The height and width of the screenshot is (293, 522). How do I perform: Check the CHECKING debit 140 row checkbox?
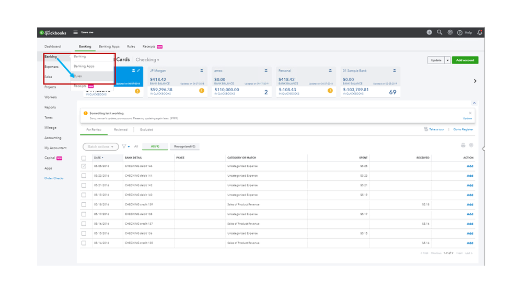(x=84, y=195)
